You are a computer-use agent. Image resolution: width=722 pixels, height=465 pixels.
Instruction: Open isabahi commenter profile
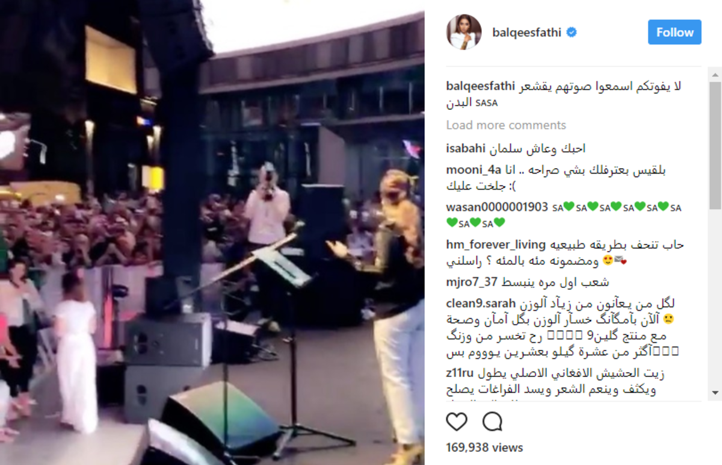click(466, 148)
